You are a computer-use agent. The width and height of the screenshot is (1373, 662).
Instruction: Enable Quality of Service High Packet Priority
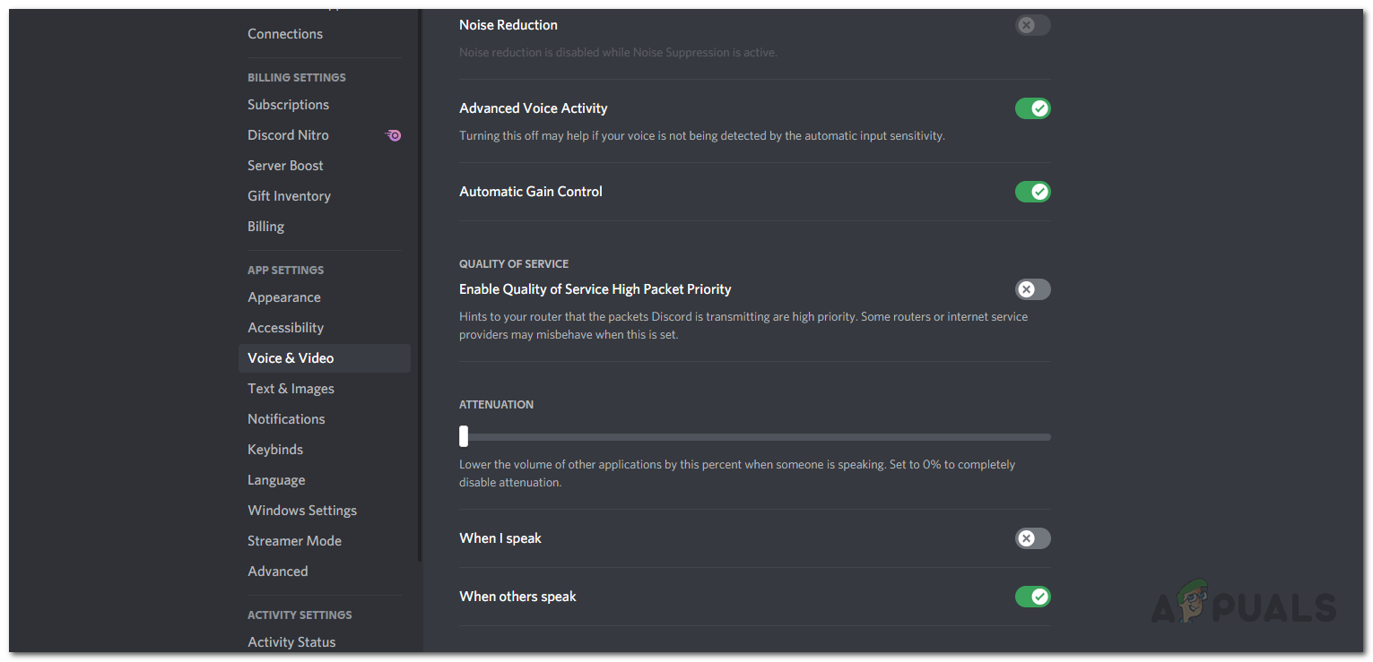click(1032, 289)
